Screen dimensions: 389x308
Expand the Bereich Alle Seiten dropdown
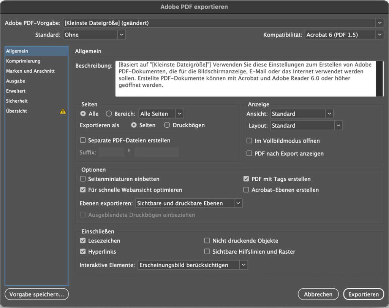pyautogui.click(x=161, y=114)
